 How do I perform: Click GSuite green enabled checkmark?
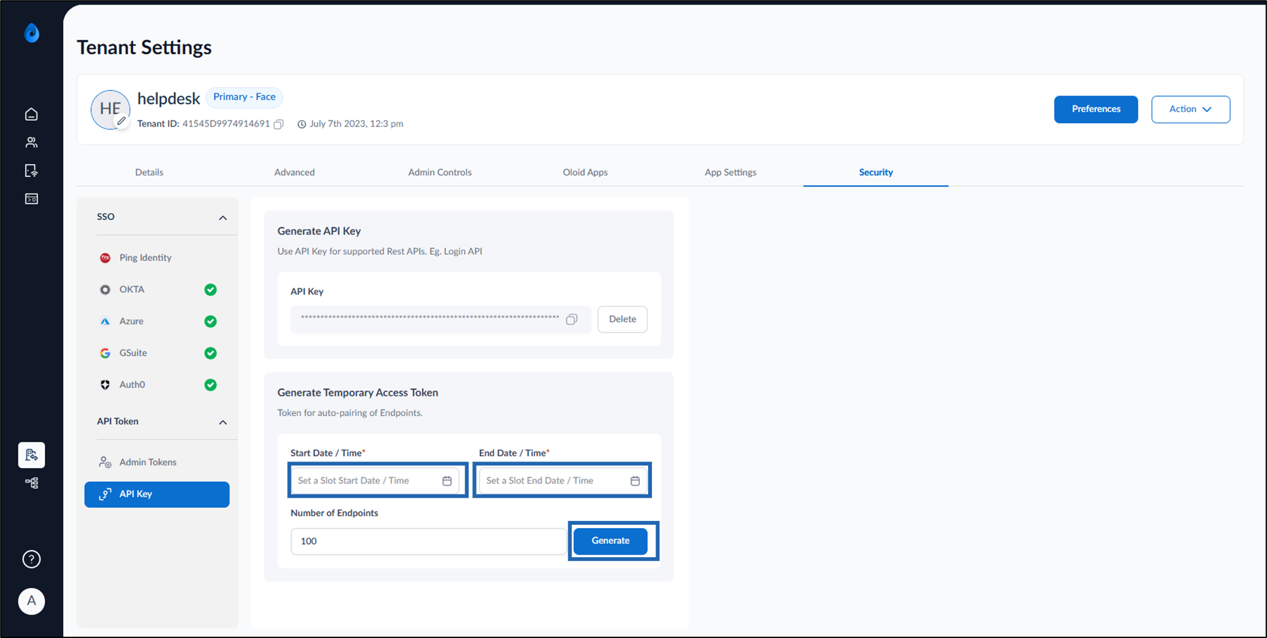211,353
